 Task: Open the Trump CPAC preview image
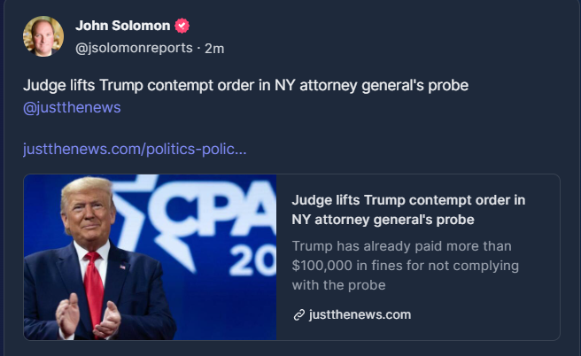pyautogui.click(x=150, y=257)
